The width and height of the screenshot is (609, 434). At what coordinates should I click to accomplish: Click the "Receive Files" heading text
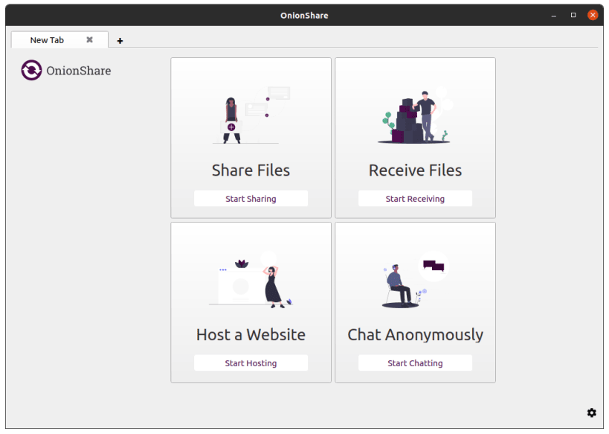coord(415,170)
